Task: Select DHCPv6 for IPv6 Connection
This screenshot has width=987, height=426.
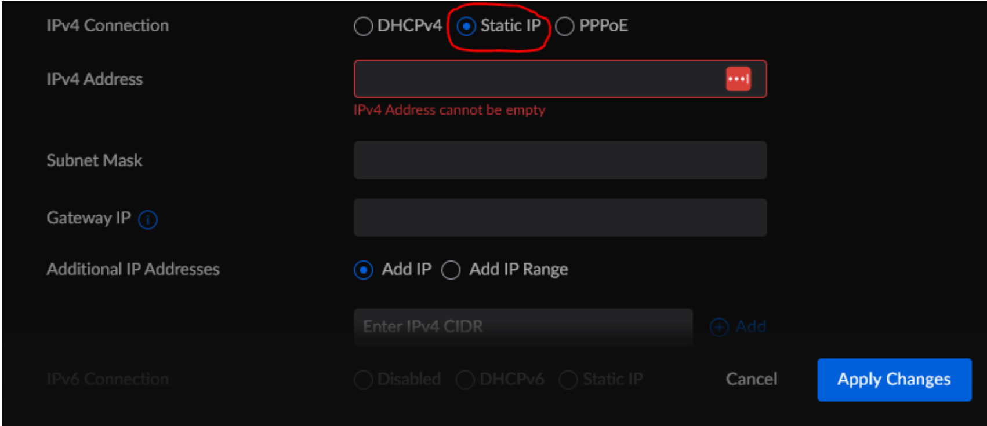Action: [465, 380]
